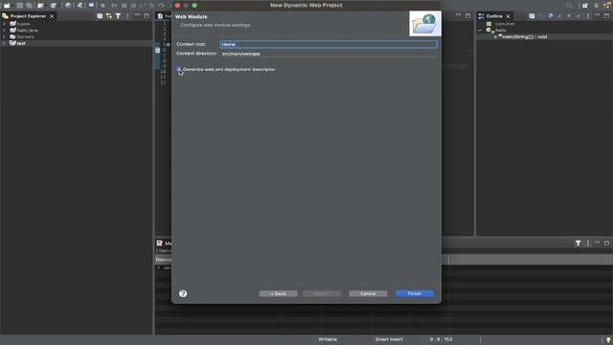Screen dimensions: 613x345
Task: Minimize the editor area behind the dialog
Action: [458, 15]
